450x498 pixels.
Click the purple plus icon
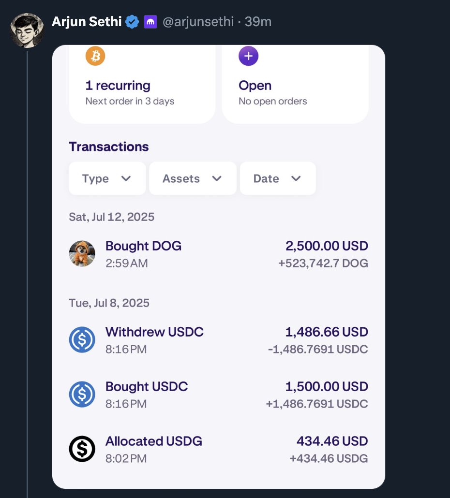coord(248,57)
